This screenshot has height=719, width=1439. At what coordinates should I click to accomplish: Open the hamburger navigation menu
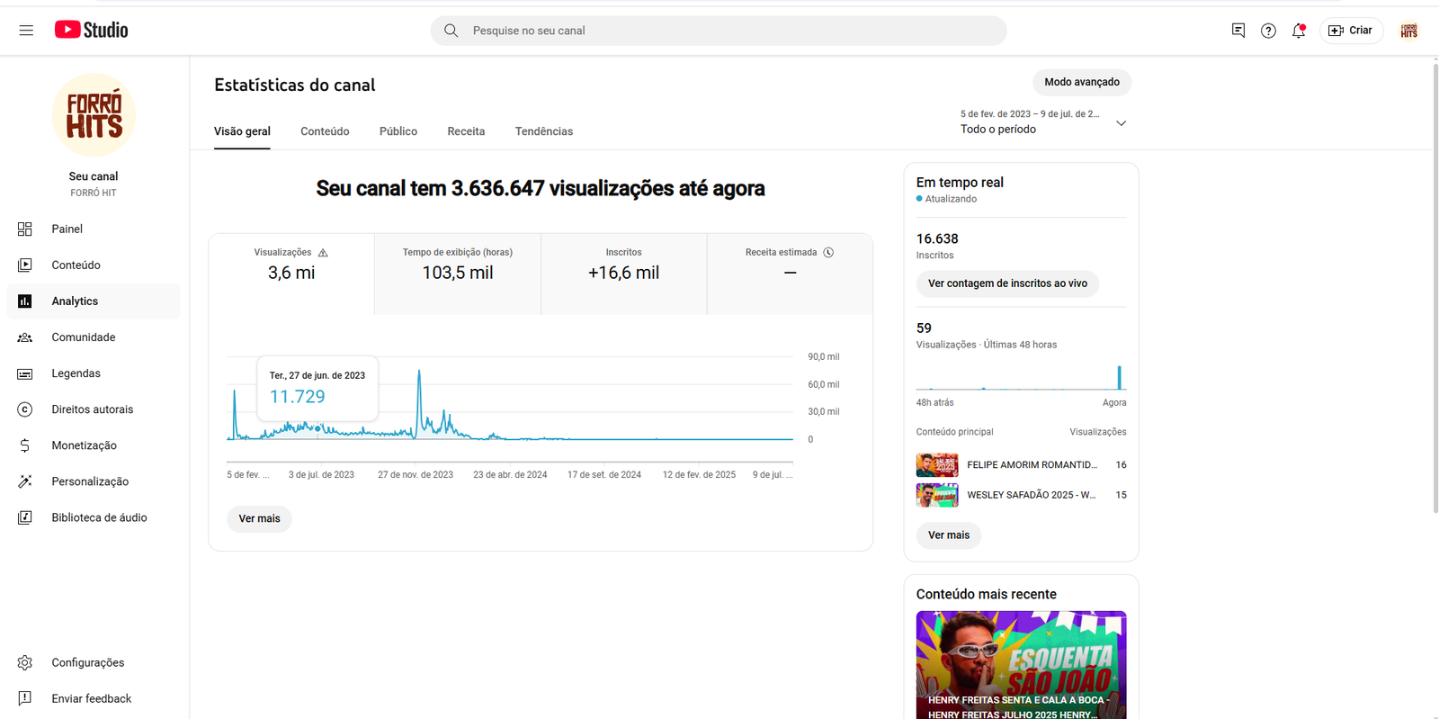(x=26, y=31)
